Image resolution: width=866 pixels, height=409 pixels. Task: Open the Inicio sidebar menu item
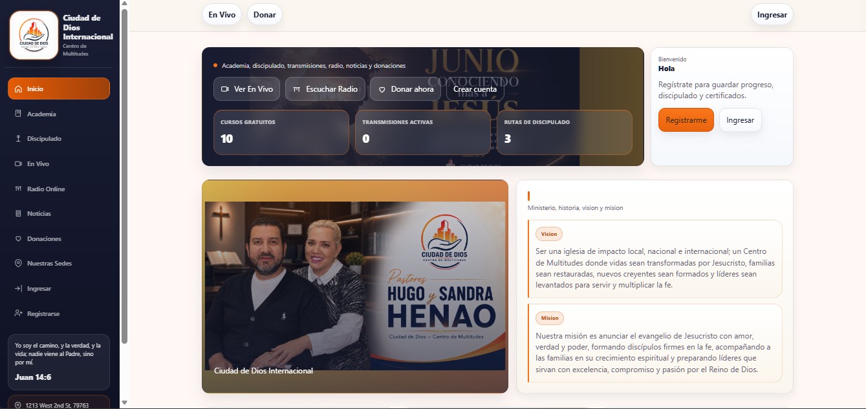[x=59, y=89]
